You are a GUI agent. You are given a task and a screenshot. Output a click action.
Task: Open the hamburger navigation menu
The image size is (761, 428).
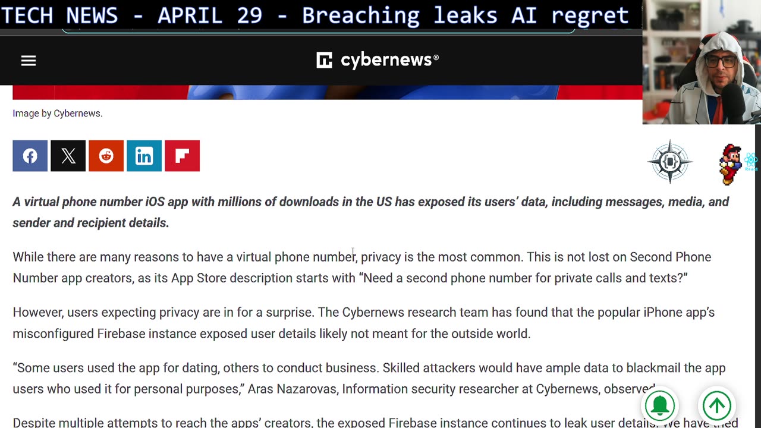point(29,61)
